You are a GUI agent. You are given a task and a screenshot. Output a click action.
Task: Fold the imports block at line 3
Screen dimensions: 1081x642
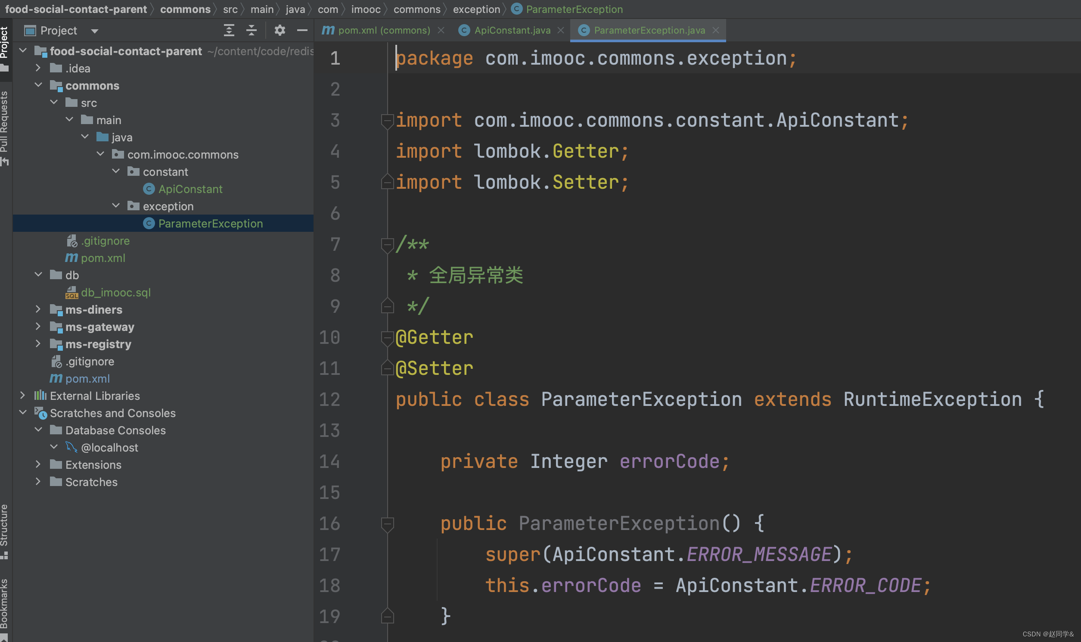point(387,120)
